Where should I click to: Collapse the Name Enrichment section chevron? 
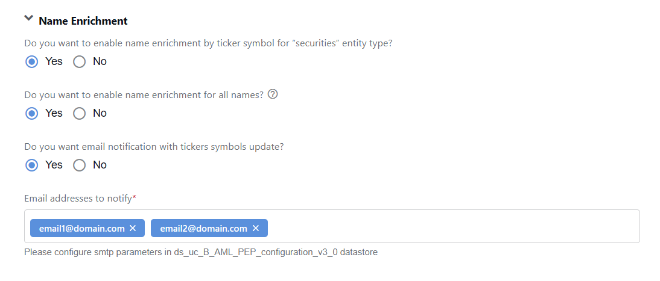click(x=28, y=19)
